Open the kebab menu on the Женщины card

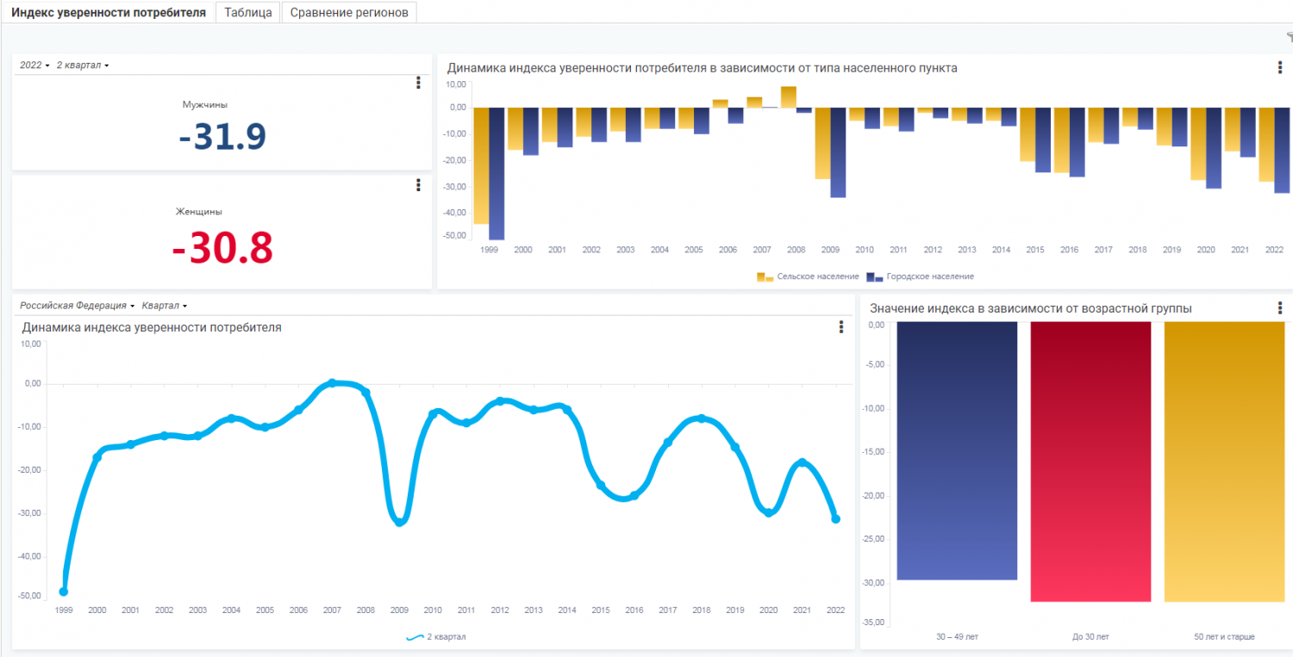point(418,185)
